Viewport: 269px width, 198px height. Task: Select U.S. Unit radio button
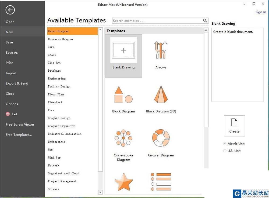pyautogui.click(x=225, y=151)
